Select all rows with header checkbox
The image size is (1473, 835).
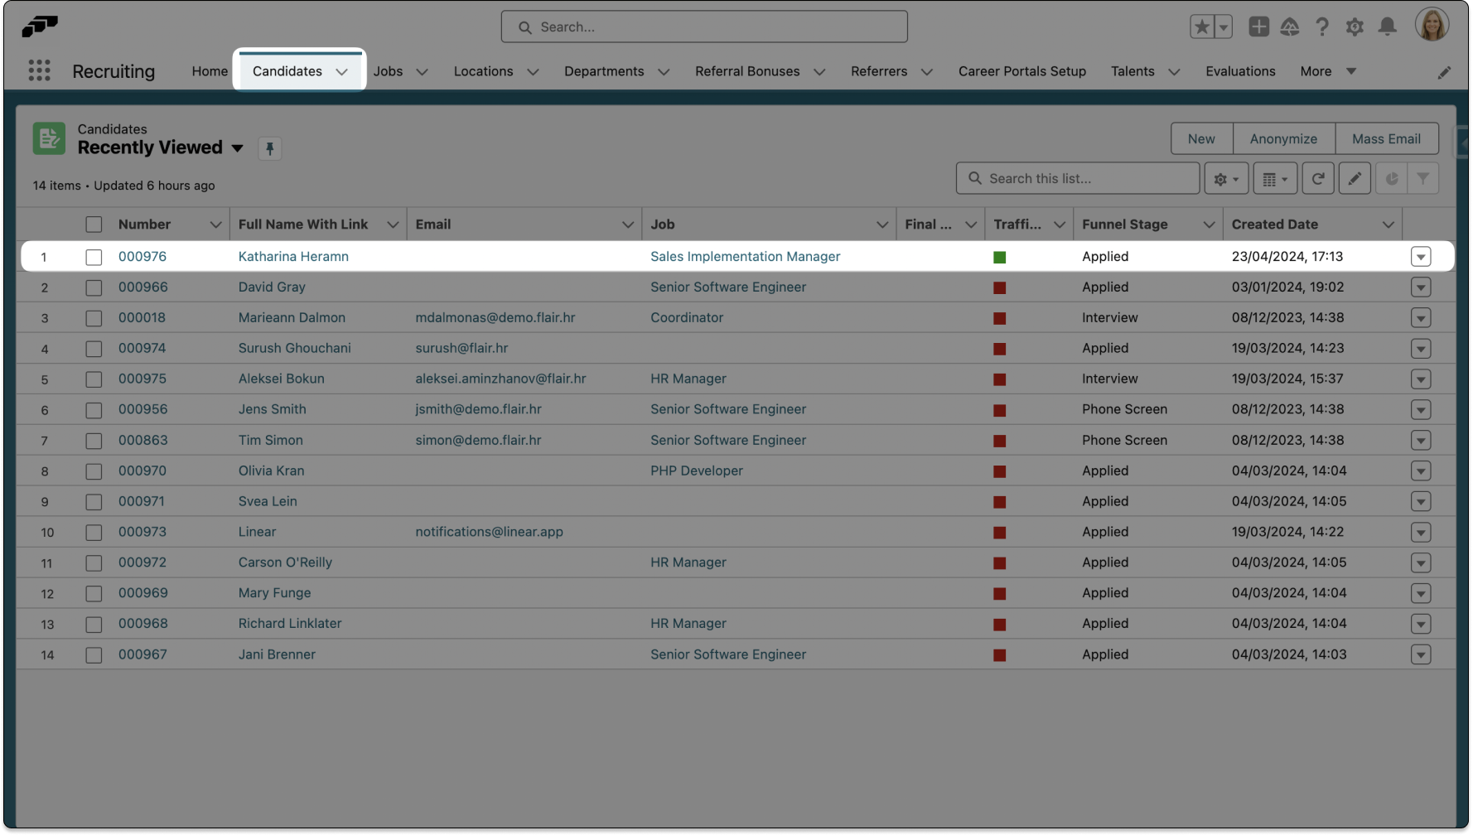pos(94,224)
